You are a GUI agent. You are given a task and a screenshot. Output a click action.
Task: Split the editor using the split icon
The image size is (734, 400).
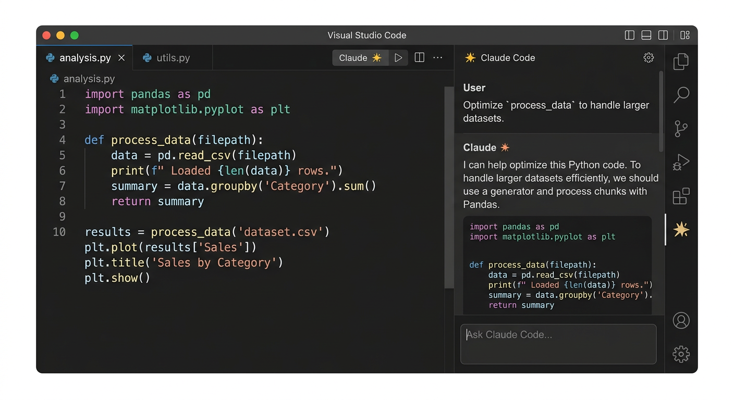(x=419, y=58)
